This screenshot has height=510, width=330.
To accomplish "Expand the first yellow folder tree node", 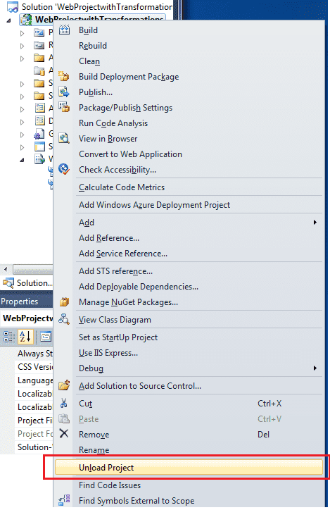I will click(x=22, y=58).
